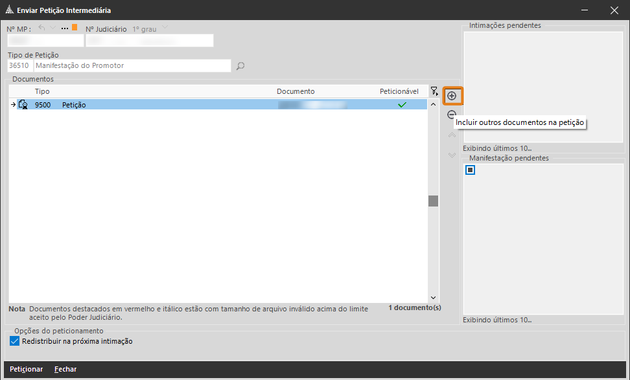Move document down with the down chevron
This screenshot has height=380, width=630.
452,155
